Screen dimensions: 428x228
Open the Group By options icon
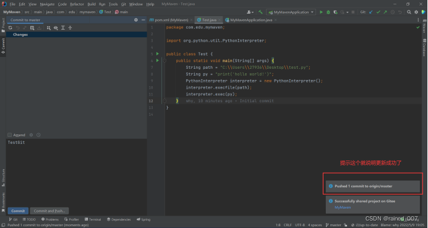click(x=49, y=28)
